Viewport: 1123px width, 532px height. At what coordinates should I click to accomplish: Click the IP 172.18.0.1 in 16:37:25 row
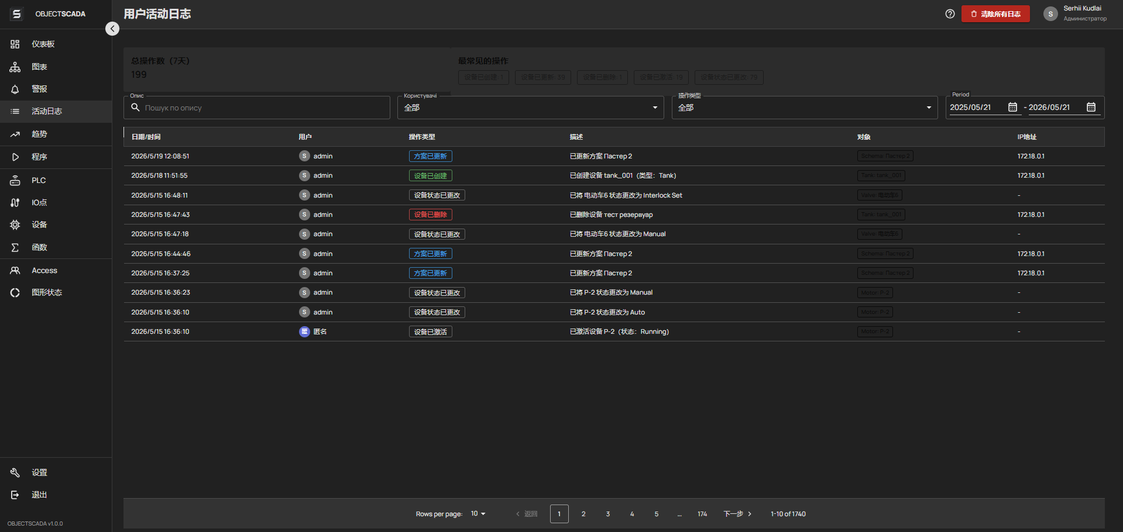(x=1031, y=273)
